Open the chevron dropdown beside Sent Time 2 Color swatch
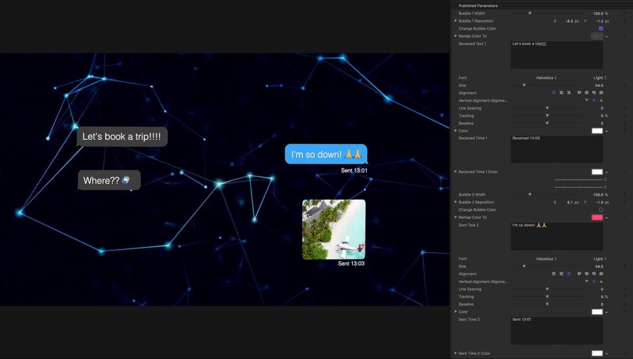The image size is (633, 359). pyautogui.click(x=607, y=353)
